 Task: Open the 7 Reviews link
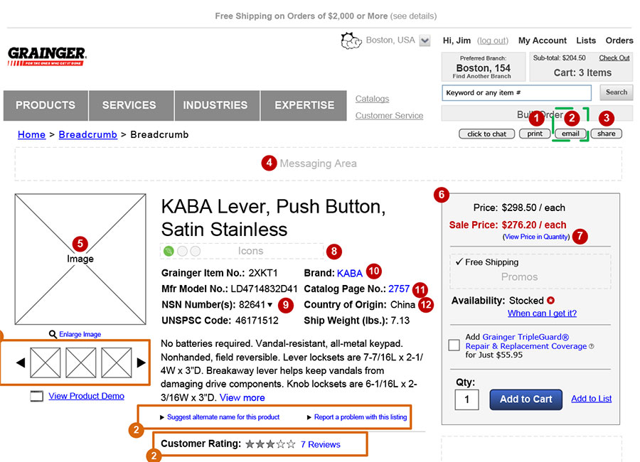[320, 445]
